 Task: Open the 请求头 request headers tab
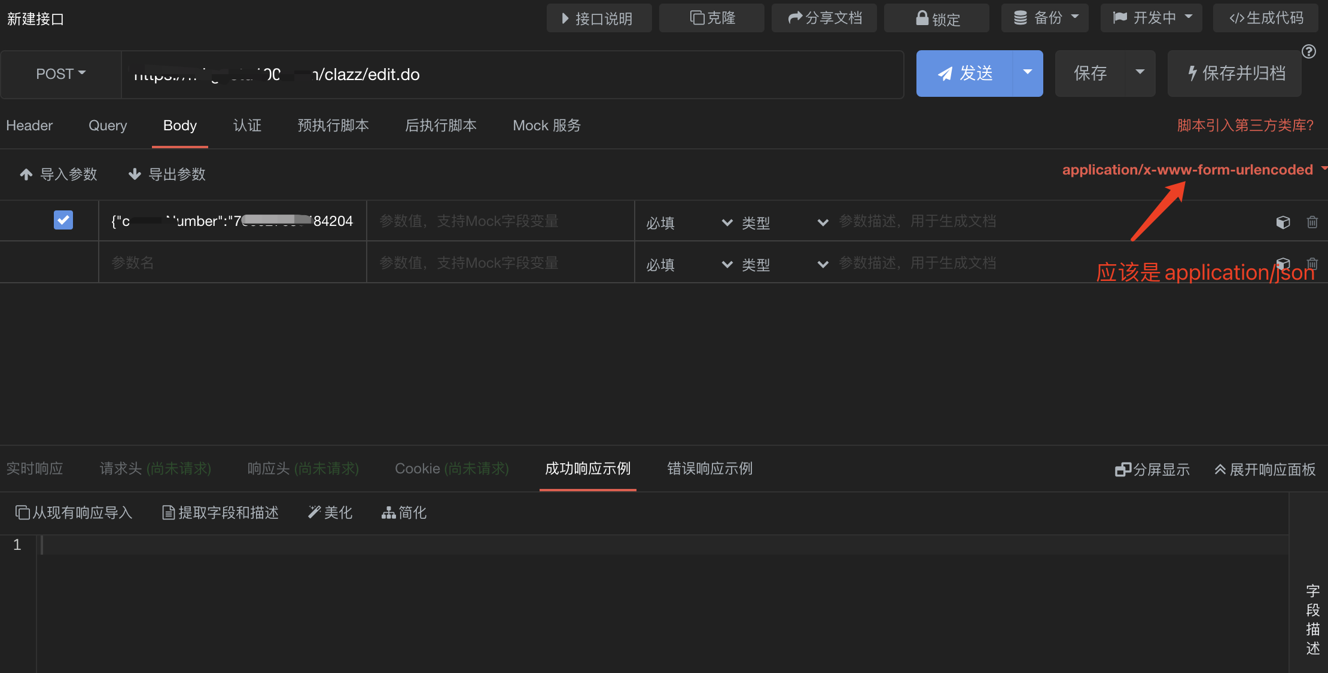pos(156,469)
